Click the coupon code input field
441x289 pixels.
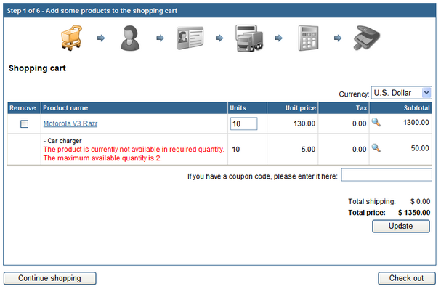tap(387, 174)
